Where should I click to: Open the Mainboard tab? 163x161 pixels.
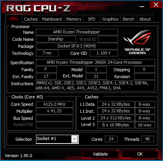pyautogui.click(x=52, y=19)
